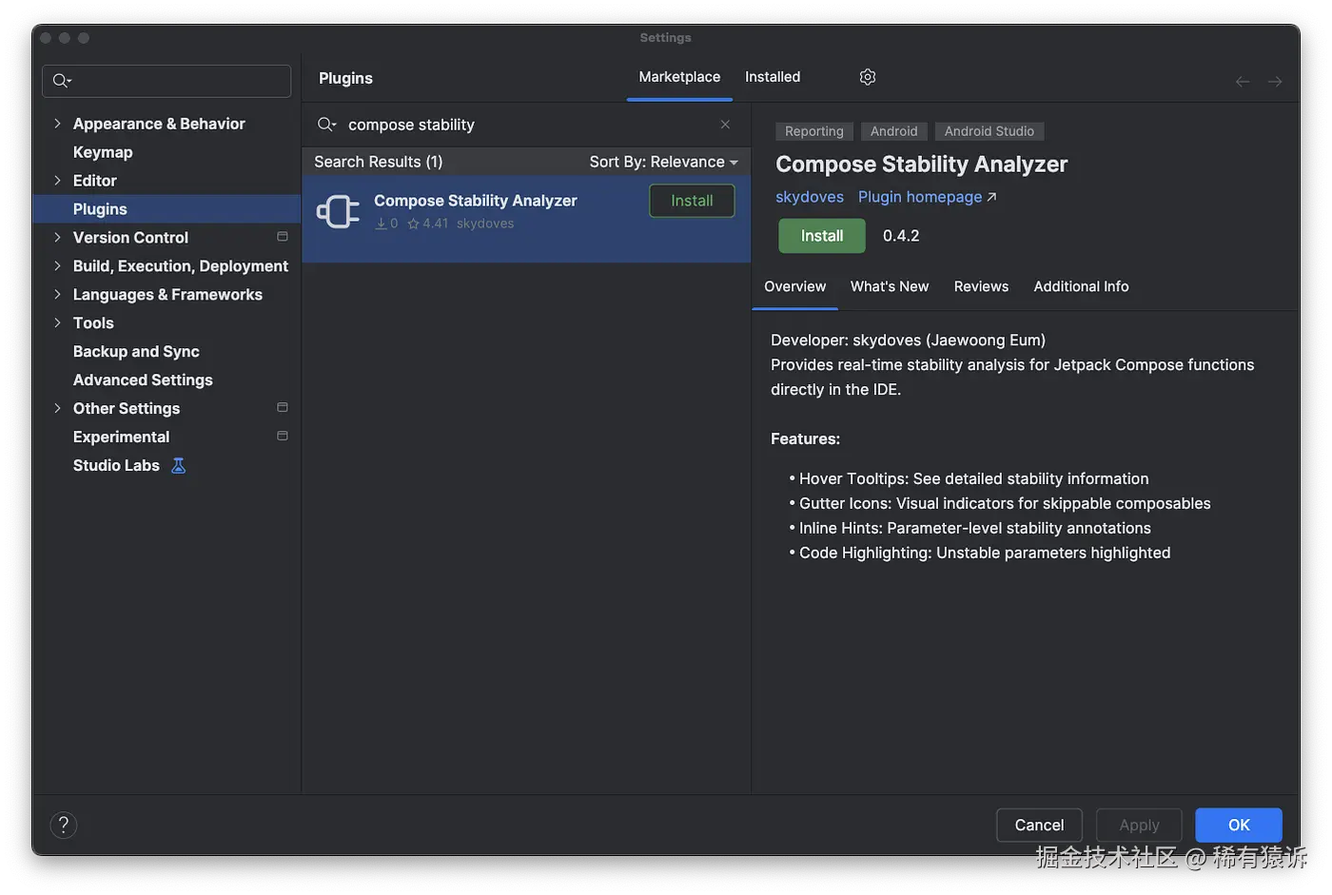Navigate forward with the right arrow
Viewport: 1332px width, 895px height.
coord(1275,82)
